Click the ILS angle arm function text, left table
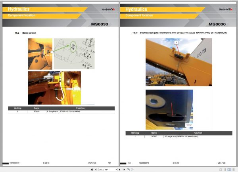This screenshot has width=238, height=172. coord(63,111)
